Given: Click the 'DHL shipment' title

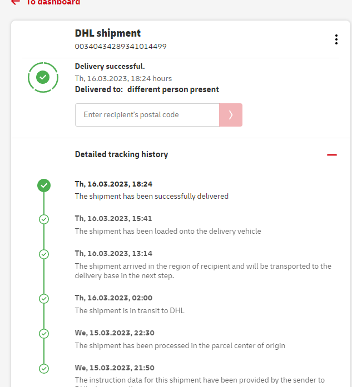Looking at the screenshot, I should pos(108,33).
